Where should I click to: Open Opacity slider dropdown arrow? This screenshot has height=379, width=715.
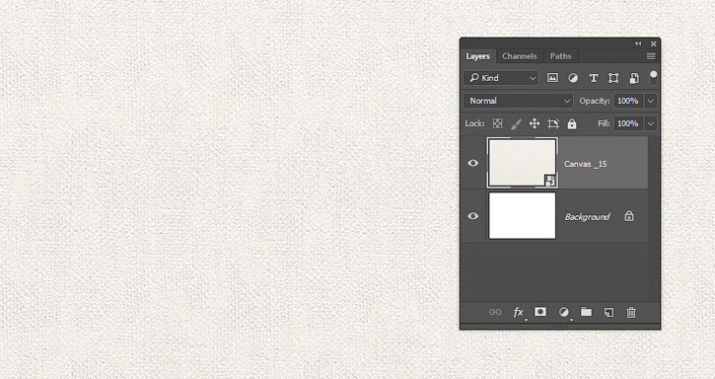pyautogui.click(x=651, y=101)
